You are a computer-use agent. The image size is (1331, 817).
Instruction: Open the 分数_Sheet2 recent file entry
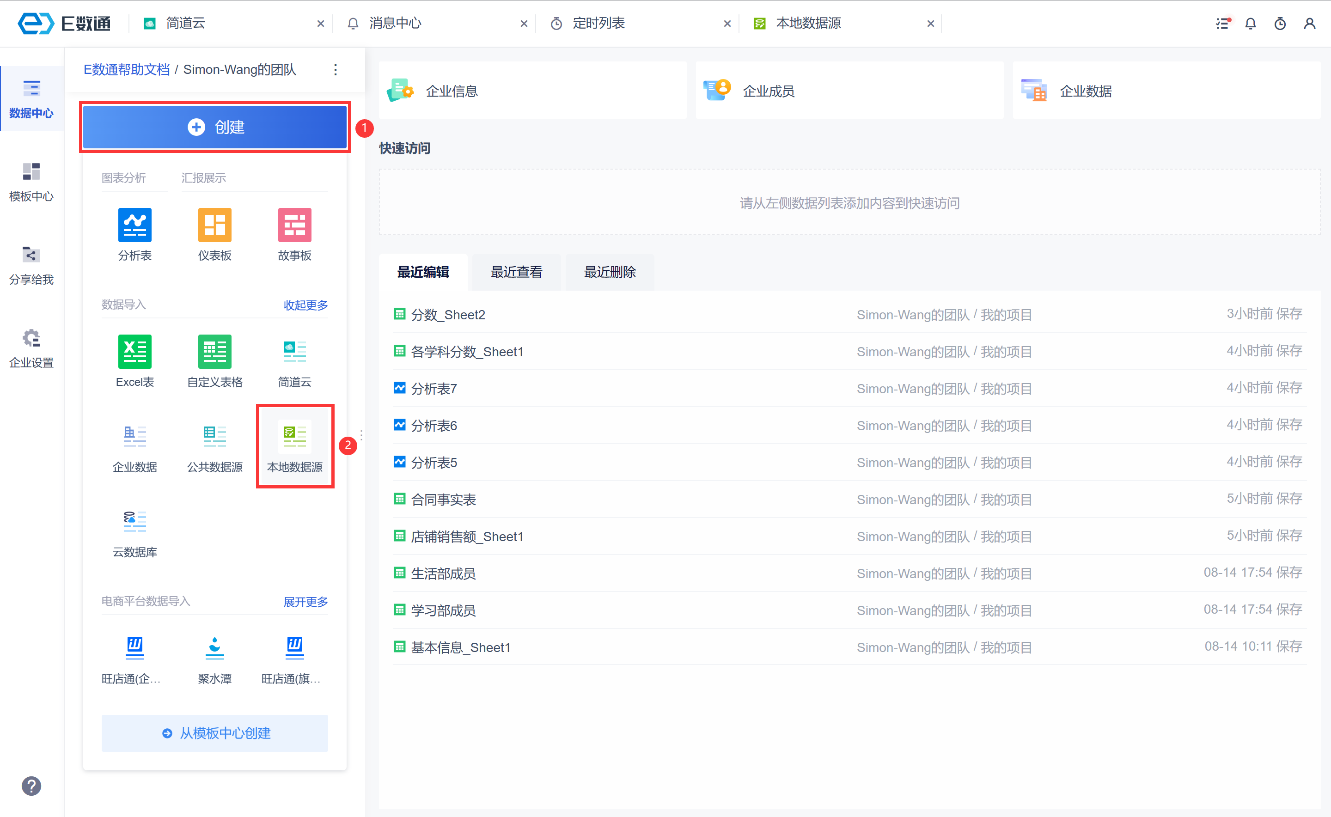[x=447, y=315]
